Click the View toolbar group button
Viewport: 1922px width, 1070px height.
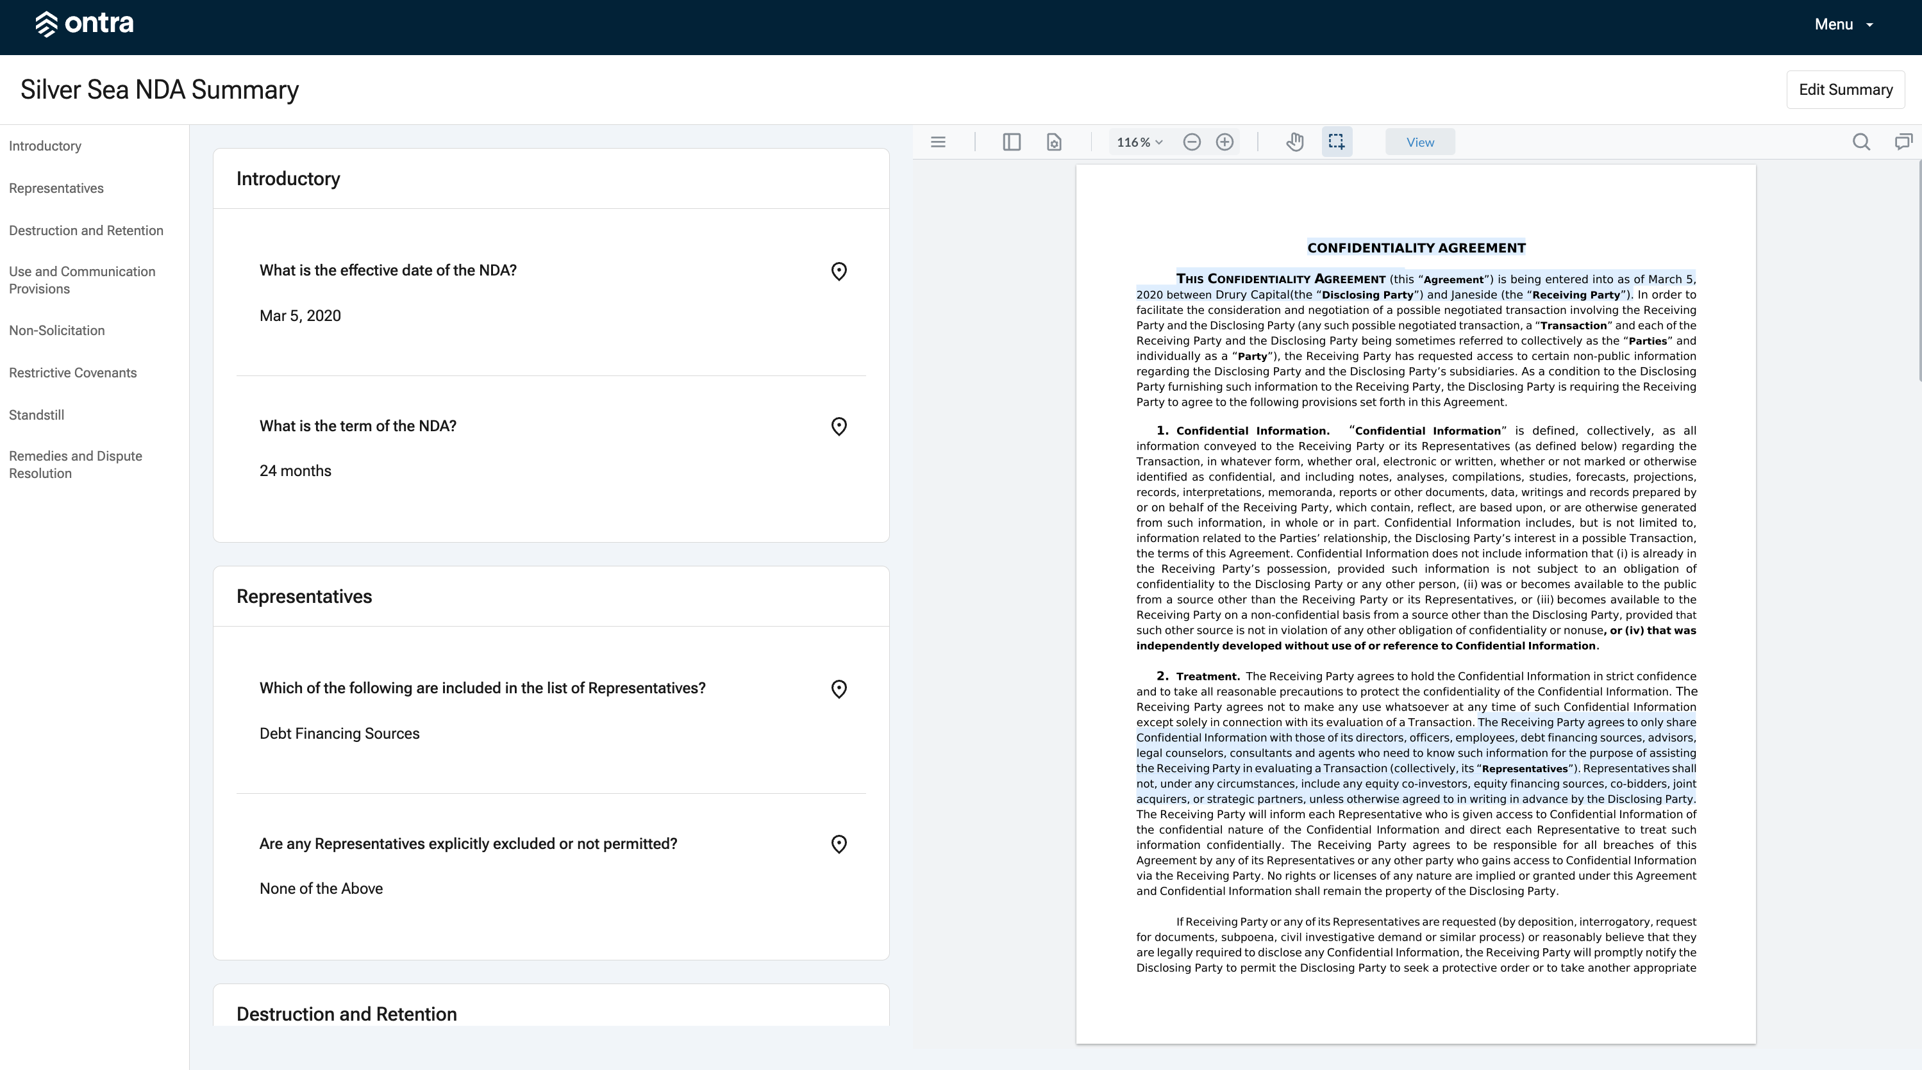[x=1420, y=142]
